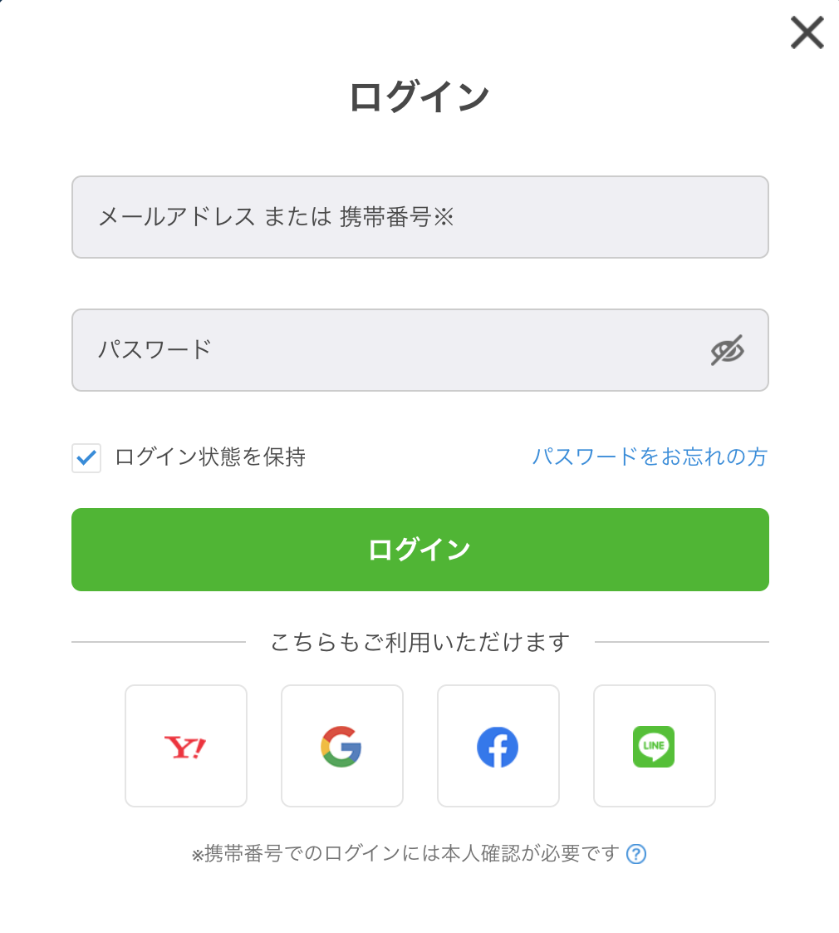
Task: Click the こちらもご利用いただけます divider text
Action: click(x=420, y=642)
